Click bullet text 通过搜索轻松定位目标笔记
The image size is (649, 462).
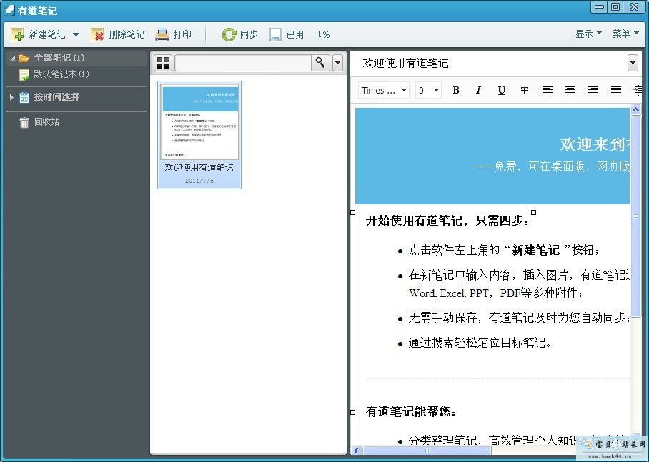(480, 343)
